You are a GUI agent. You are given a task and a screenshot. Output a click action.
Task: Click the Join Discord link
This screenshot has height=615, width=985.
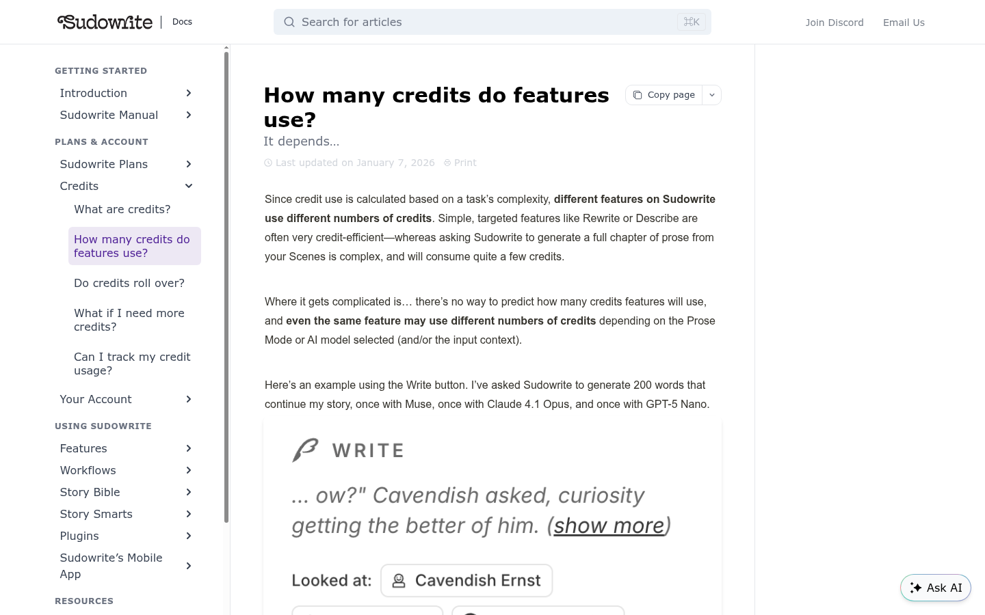pos(835,23)
